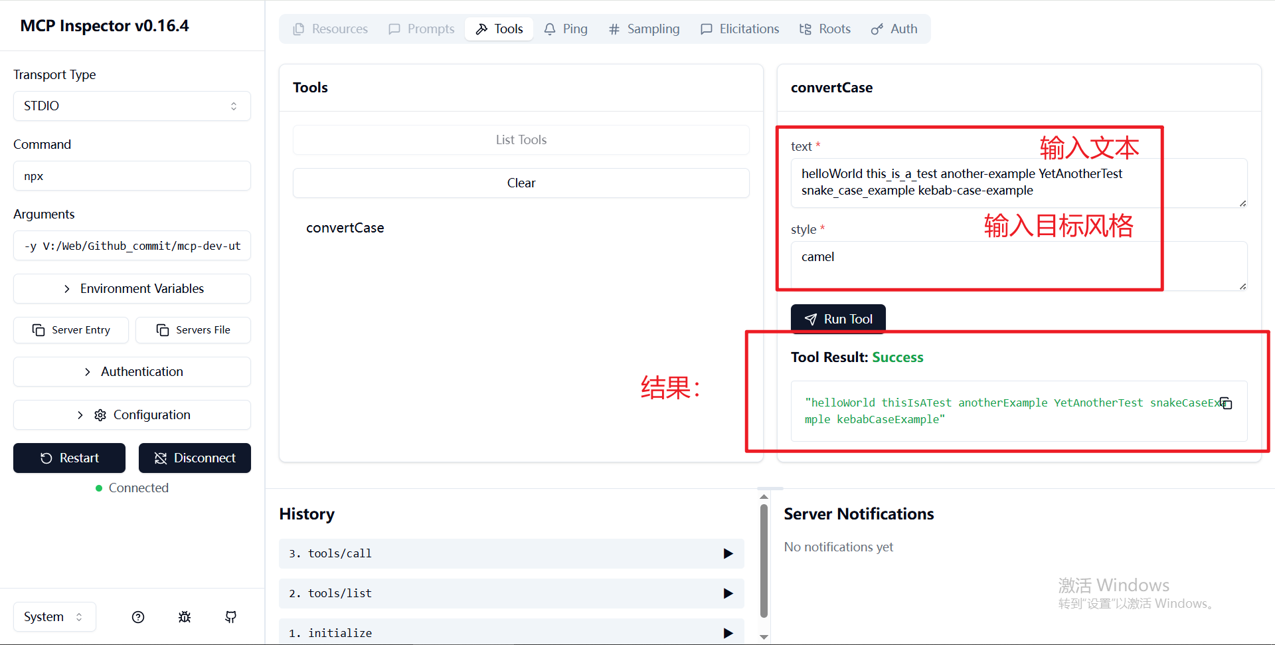Click the History scrollbar up arrow
Viewport: 1275px width, 645px height.
764,496
